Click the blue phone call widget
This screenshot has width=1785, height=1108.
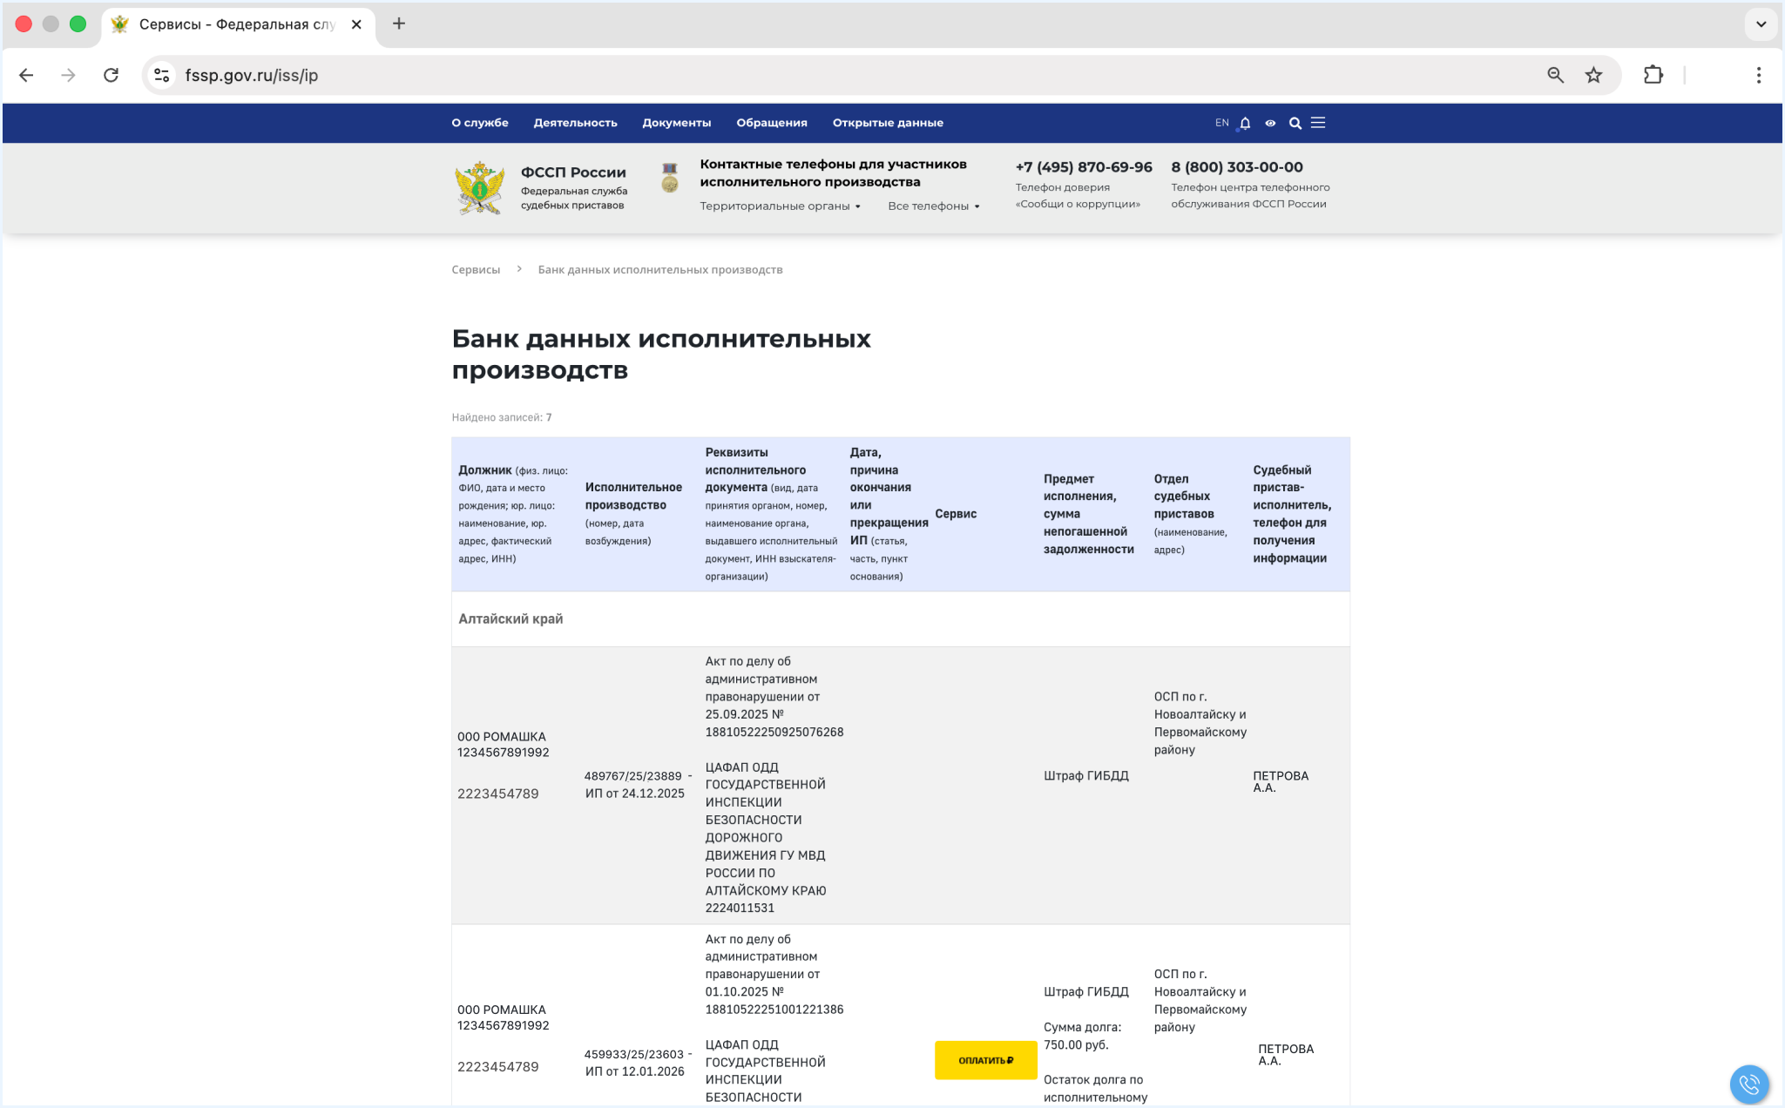click(x=1748, y=1084)
